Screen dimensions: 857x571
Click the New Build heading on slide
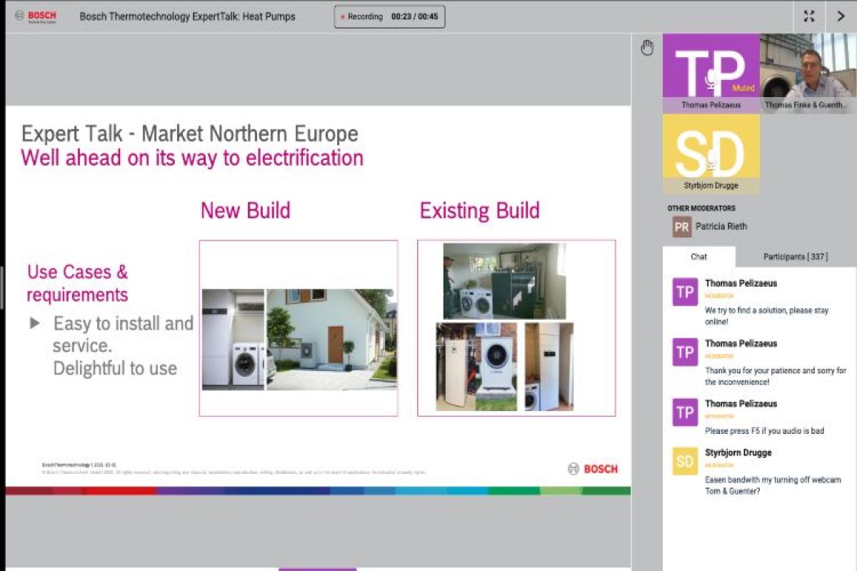point(246,211)
